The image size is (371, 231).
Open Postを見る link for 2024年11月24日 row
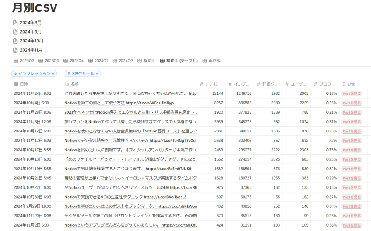point(352,94)
